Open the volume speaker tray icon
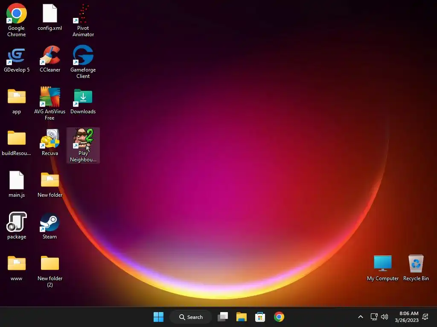 coord(385,317)
